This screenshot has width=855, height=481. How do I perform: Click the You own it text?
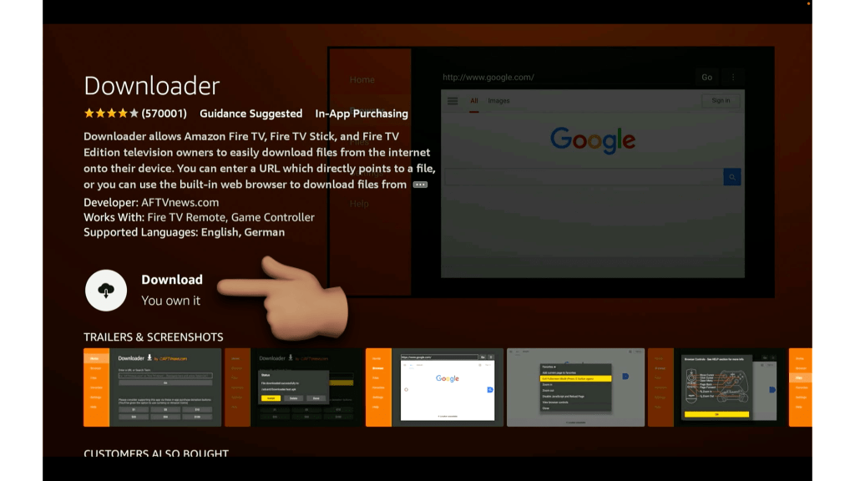170,301
